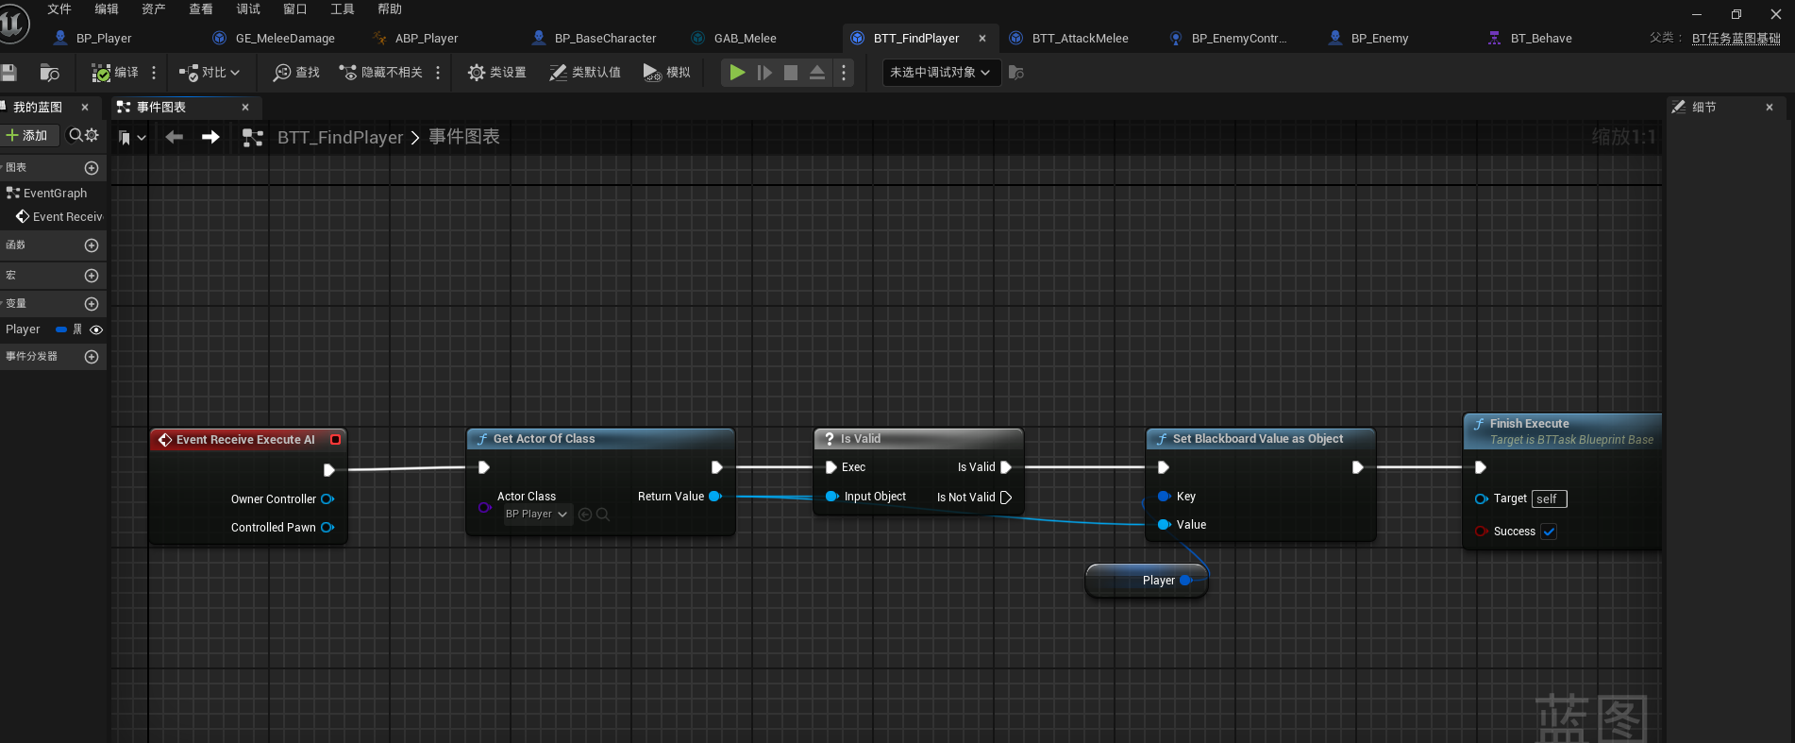Viewport: 1795px width, 743px height.
Task: Add new macro in 宏 section
Action: pos(92,276)
